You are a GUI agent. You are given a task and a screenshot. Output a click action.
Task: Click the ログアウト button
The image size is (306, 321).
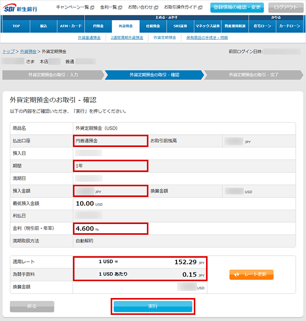(x=285, y=8)
